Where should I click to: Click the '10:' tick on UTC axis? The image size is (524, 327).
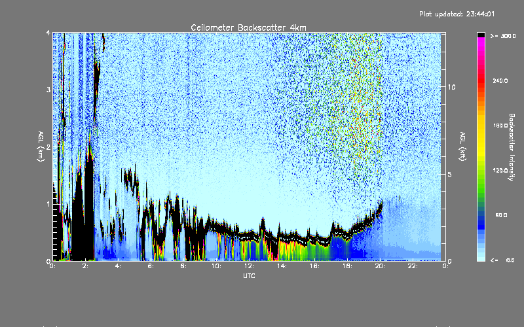pyautogui.click(x=216, y=266)
